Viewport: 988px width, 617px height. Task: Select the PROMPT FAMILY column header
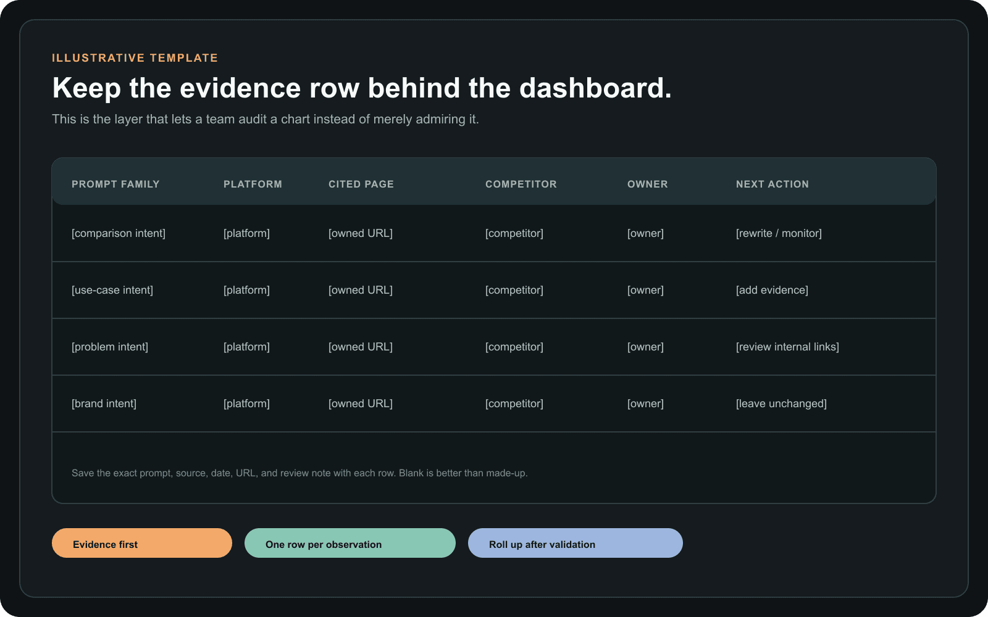pyautogui.click(x=115, y=184)
